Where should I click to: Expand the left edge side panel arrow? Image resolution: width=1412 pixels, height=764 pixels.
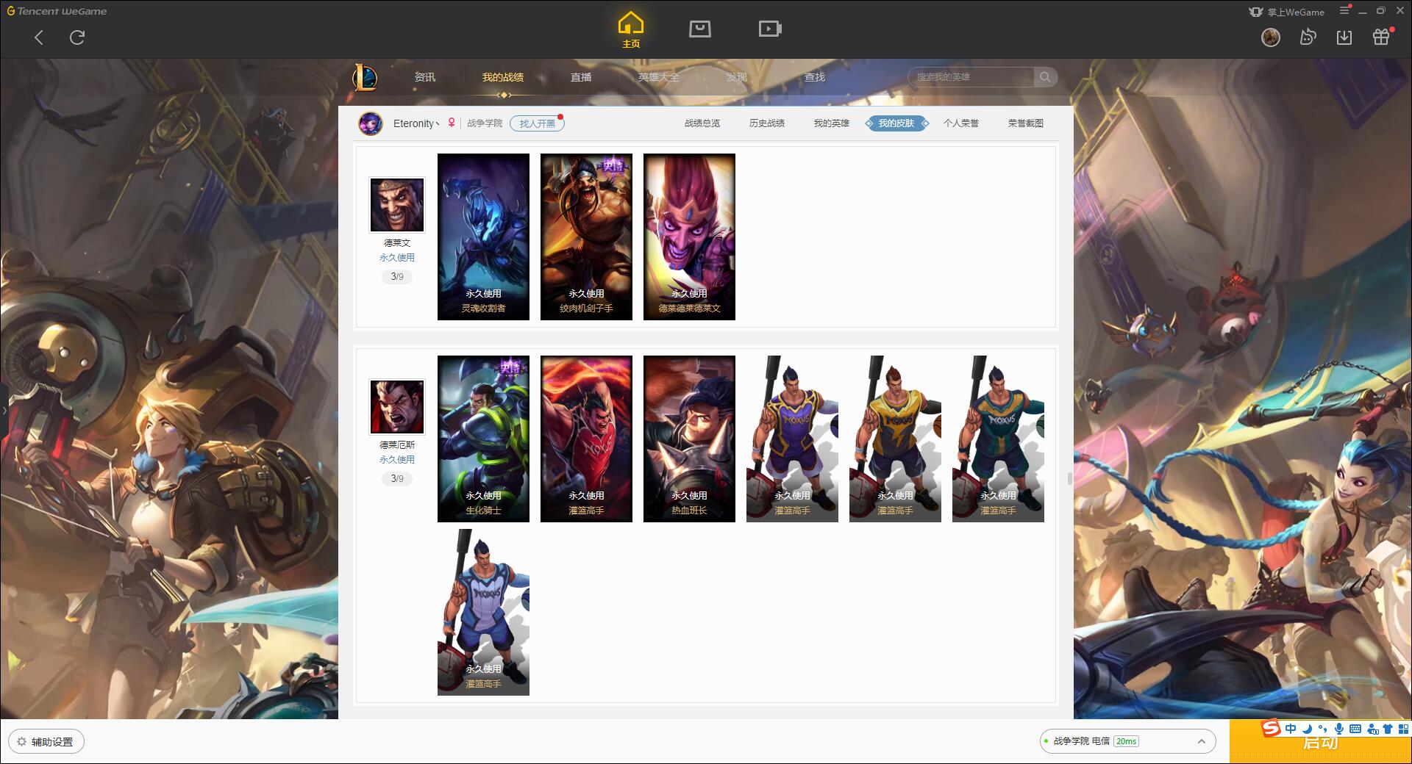click(x=4, y=411)
